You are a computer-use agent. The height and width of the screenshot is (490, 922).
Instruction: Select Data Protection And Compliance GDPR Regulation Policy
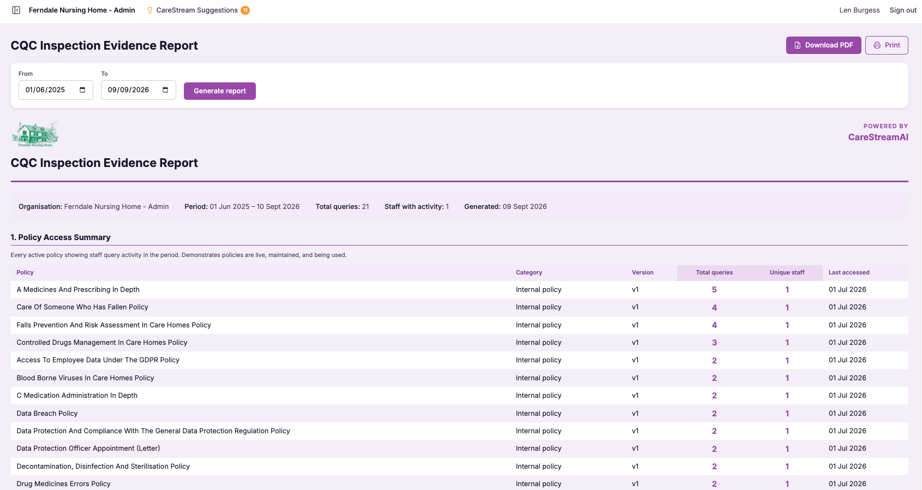click(x=459, y=431)
